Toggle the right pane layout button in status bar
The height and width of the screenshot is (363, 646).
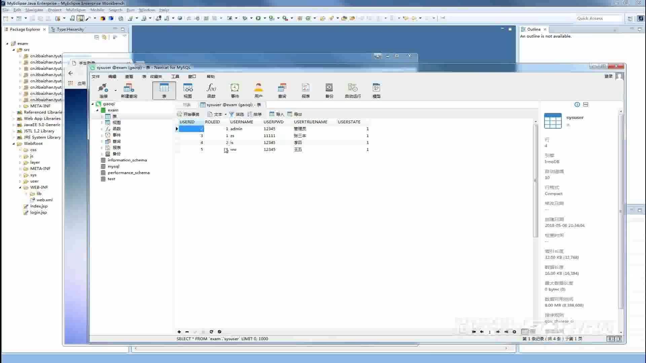pyautogui.click(x=618, y=339)
